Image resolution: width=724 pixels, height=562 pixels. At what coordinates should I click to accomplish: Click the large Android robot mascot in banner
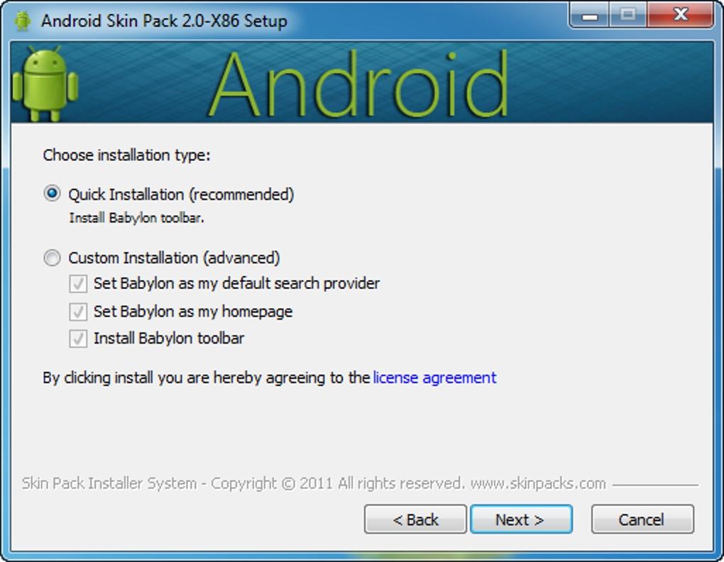(45, 84)
